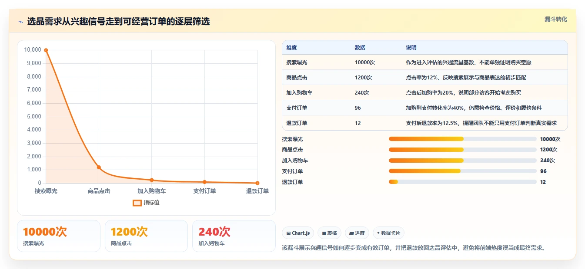The height and width of the screenshot is (269, 585).
Task: Click the 10000次 value in the table
Action: pos(365,62)
